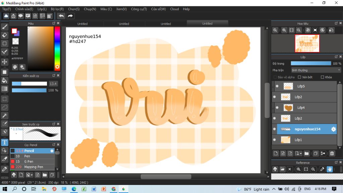Open brush panel add-brush dropdown arrow

32,175
